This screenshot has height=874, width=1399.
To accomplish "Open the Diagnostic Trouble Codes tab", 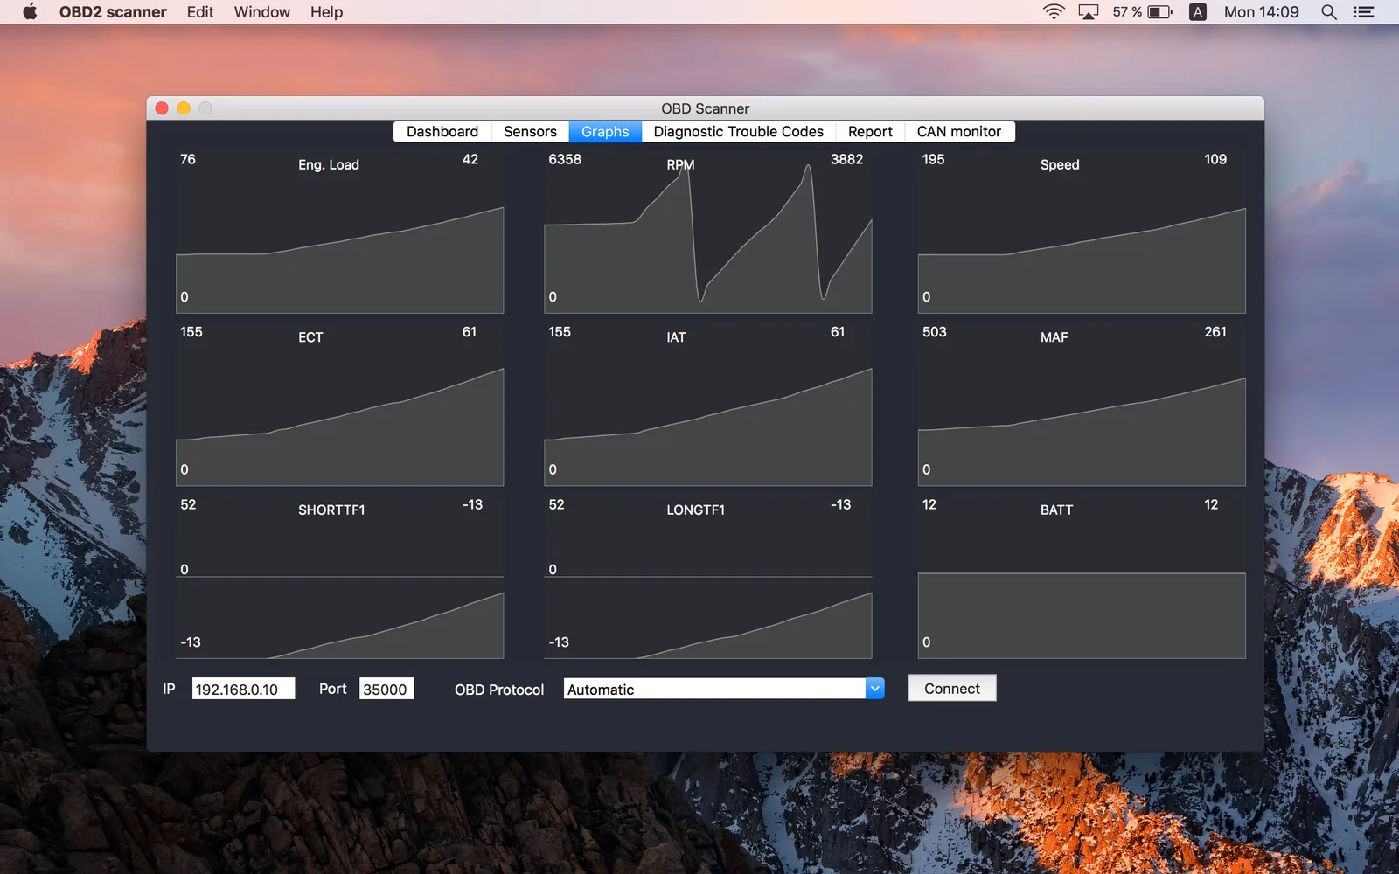I will click(738, 131).
